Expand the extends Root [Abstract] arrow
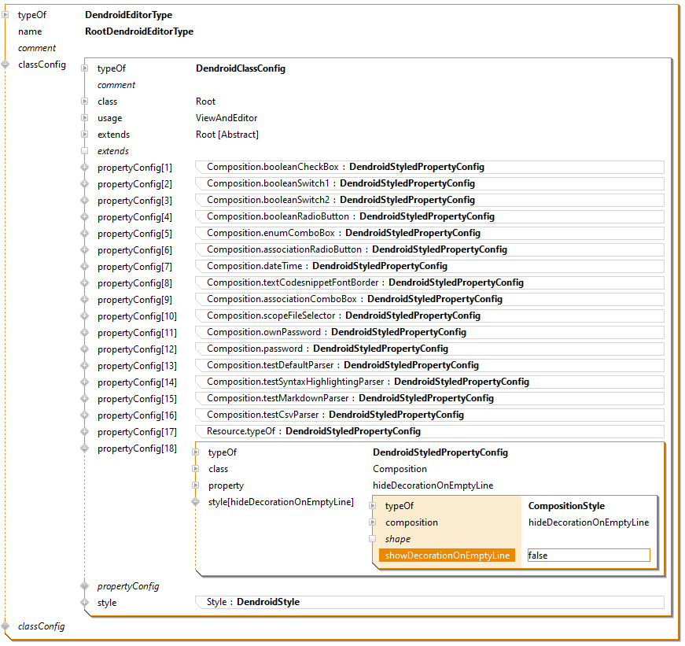Image resolution: width=685 pixels, height=646 pixels. 84,134
